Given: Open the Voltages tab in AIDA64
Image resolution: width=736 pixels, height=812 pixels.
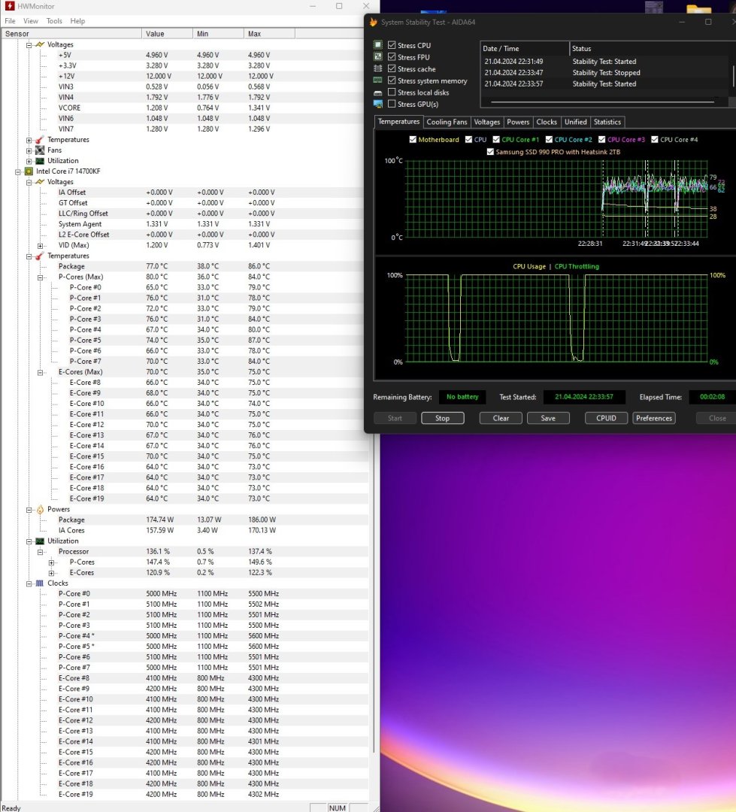Looking at the screenshot, I should coord(487,123).
